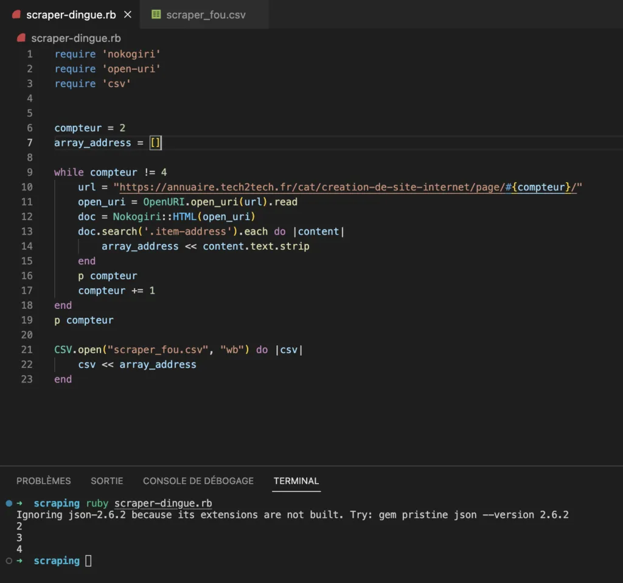The width and height of the screenshot is (623, 583).
Task: Click 'compteur += 1' on line 17
Action: pyautogui.click(x=116, y=291)
